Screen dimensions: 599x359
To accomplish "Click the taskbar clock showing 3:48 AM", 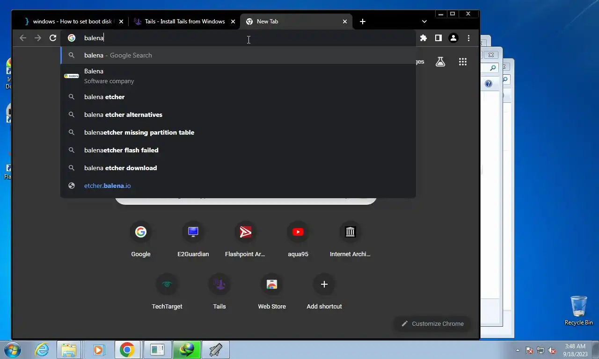I will click(x=575, y=350).
